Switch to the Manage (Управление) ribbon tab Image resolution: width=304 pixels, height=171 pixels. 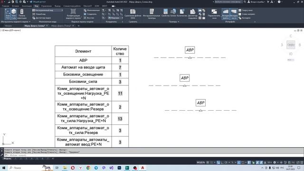[x=47, y=6]
